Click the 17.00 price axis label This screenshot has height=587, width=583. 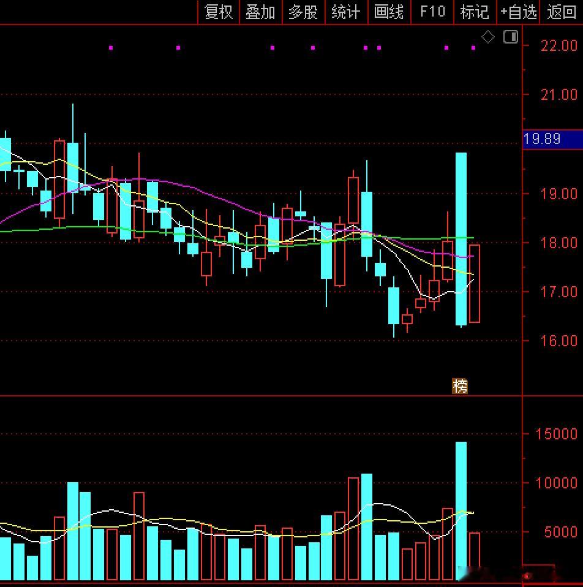click(x=559, y=292)
